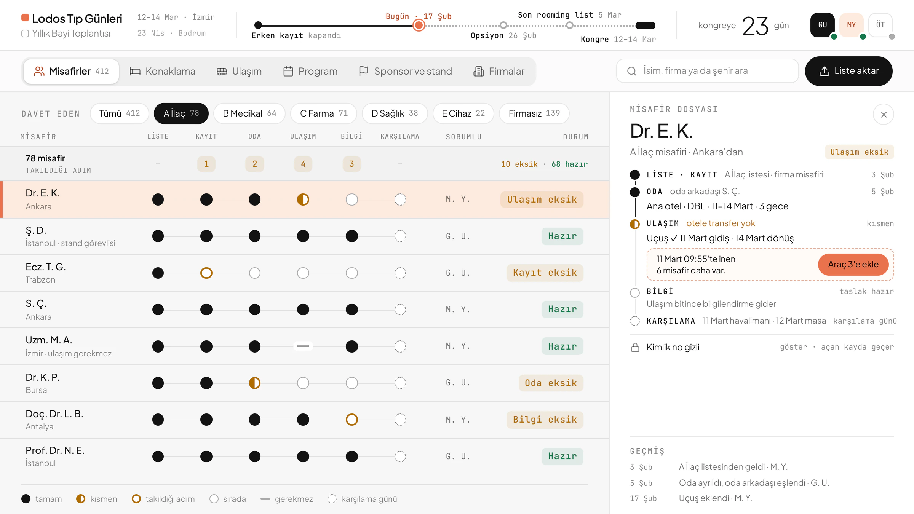This screenshot has width=914, height=514.
Task: Click the Hazır status of Ş. D.
Action: click(x=562, y=236)
